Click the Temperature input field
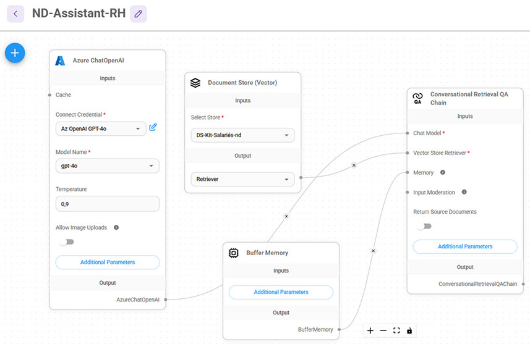Viewport: 530px width, 344px height. (x=108, y=204)
